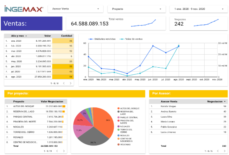
Task: Sort monthly table by Cantidad column
Action: click(x=66, y=36)
